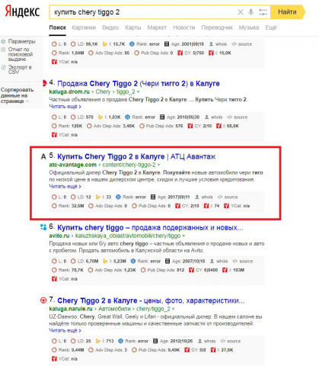Screen dimensions: 319x366
Task: Open advanced search settings sliders icon
Action: point(263,12)
